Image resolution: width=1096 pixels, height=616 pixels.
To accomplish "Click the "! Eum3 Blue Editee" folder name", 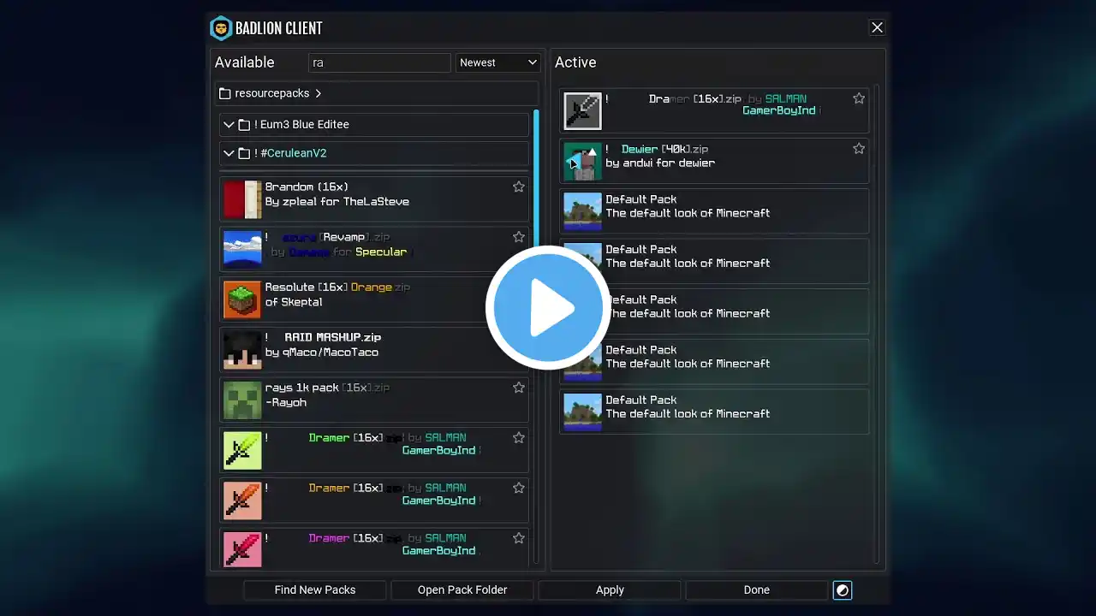I will [301, 125].
